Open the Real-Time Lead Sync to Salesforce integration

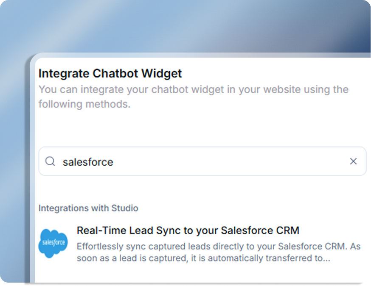[x=188, y=230]
